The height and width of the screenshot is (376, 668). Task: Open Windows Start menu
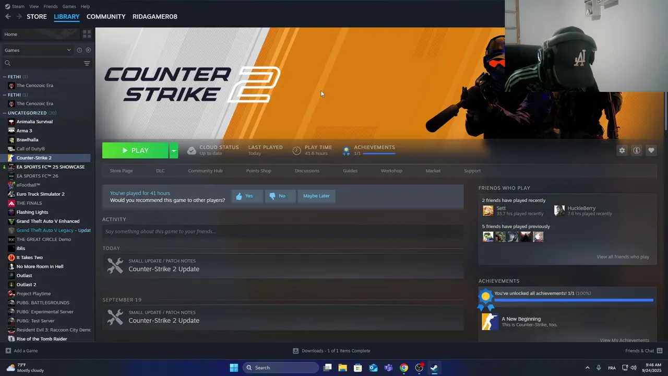[x=234, y=368]
